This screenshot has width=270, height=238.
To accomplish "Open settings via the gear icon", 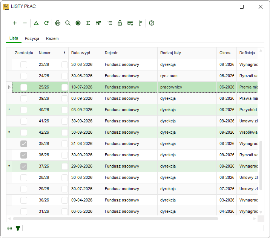I will coord(78,23).
